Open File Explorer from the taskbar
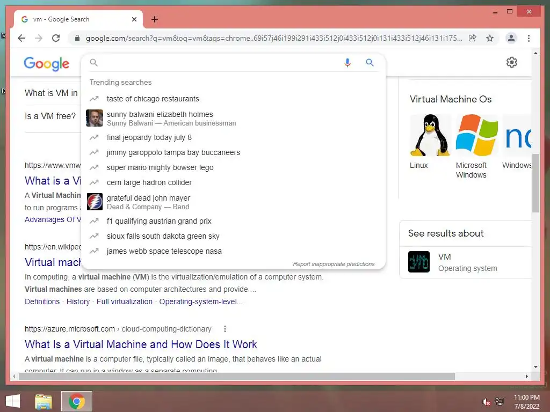Screen dimensions: 550x412 (44, 401)
